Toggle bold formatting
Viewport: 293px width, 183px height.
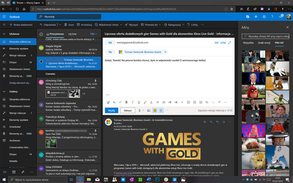pos(127,102)
